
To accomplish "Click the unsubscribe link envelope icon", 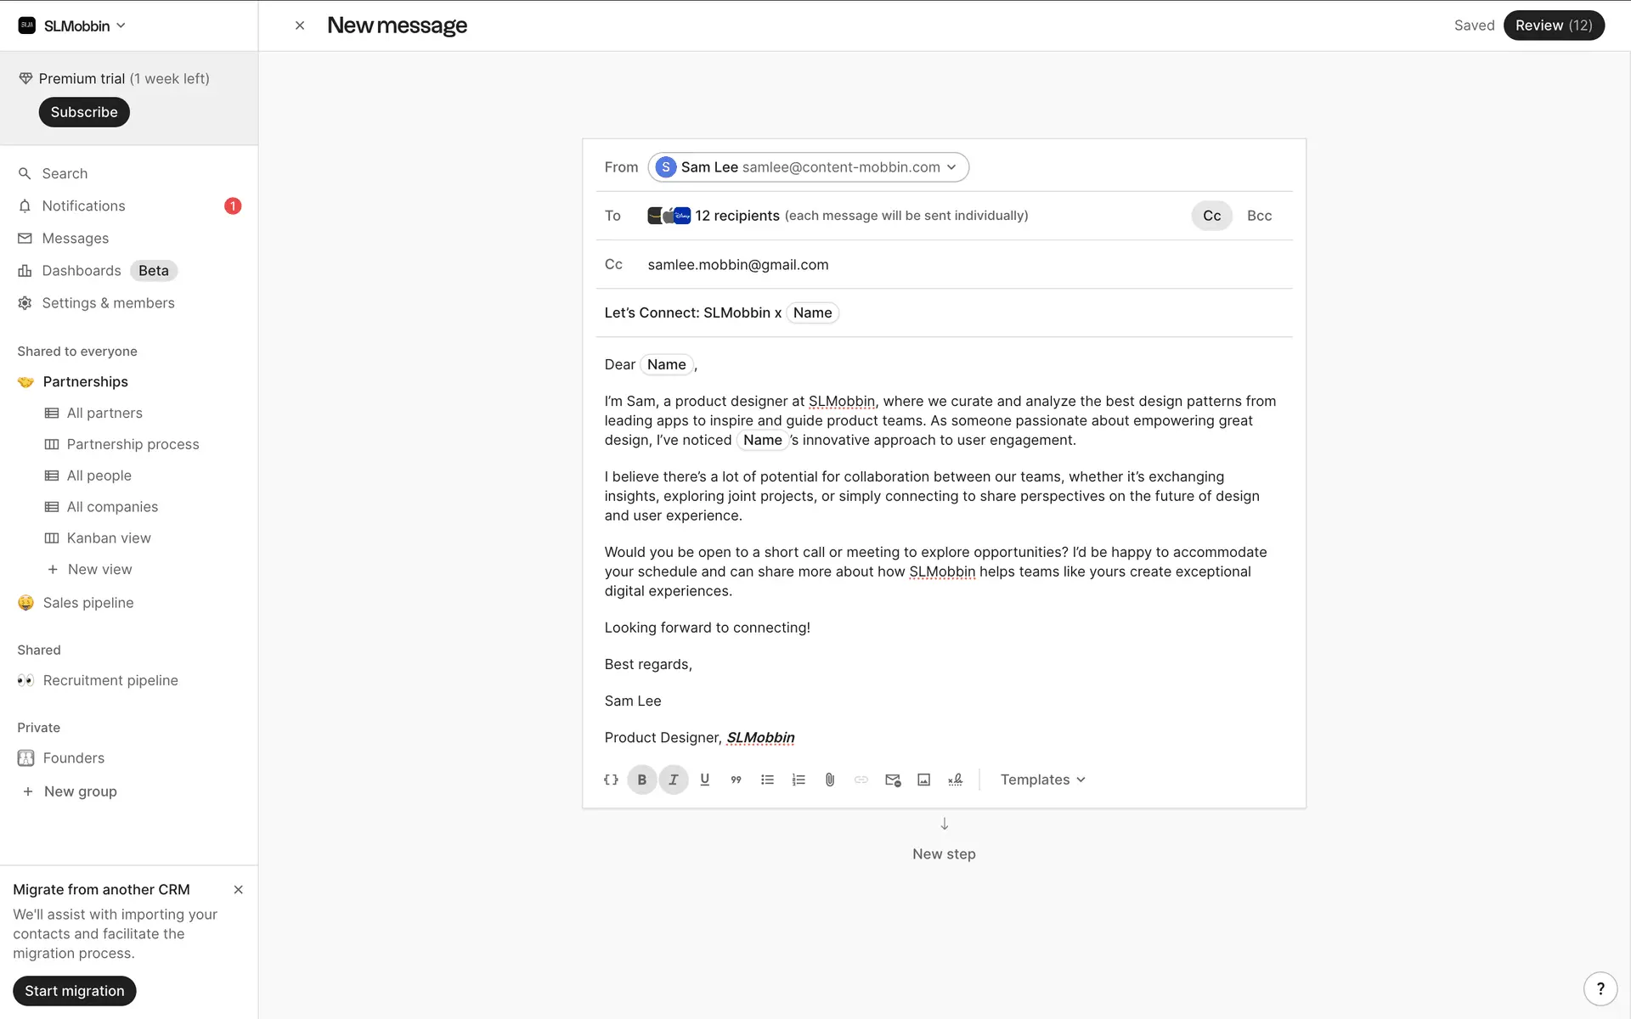I will tap(892, 780).
